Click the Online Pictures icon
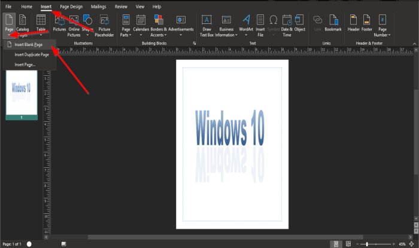 pyautogui.click(x=74, y=24)
